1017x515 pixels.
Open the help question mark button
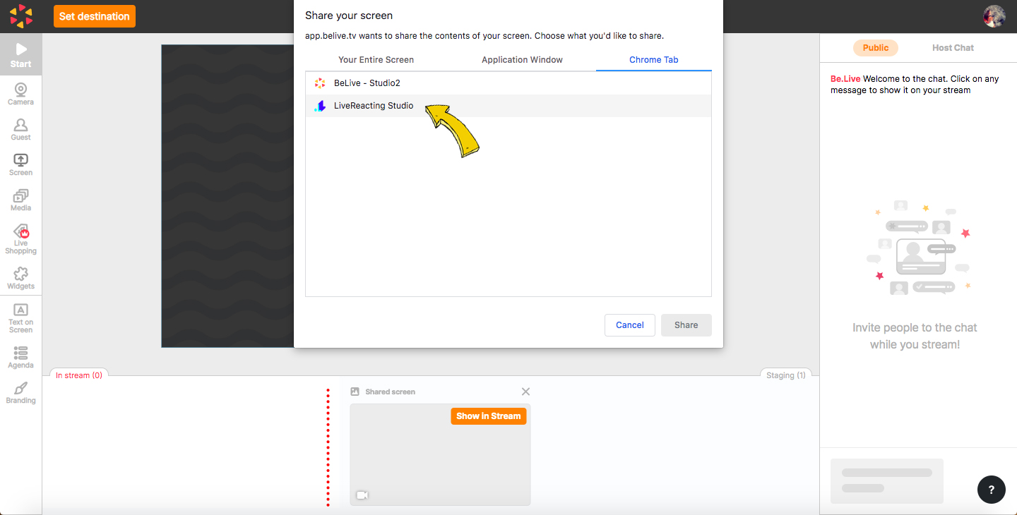pyautogui.click(x=992, y=490)
